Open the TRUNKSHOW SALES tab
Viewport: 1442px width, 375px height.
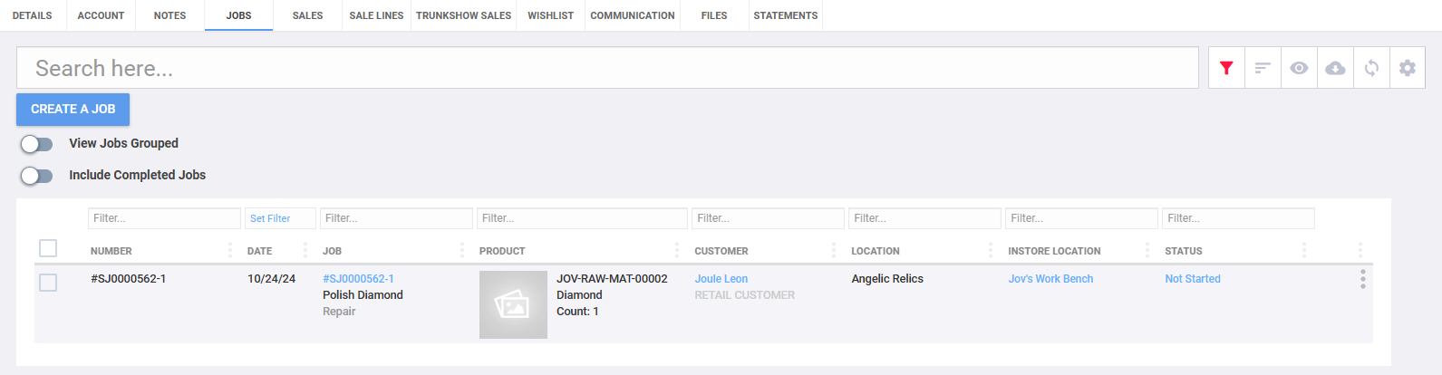tap(463, 15)
